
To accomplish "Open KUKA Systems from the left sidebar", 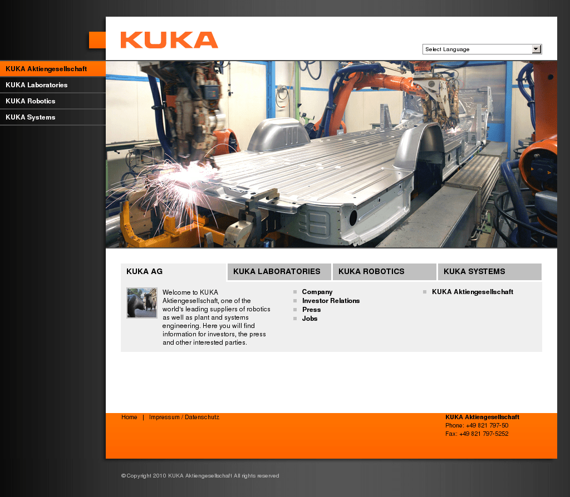I will pos(30,117).
